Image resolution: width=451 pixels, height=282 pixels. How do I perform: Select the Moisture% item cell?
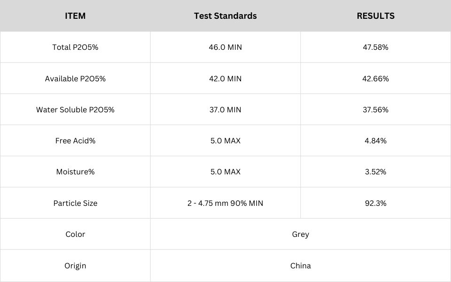[x=75, y=172]
